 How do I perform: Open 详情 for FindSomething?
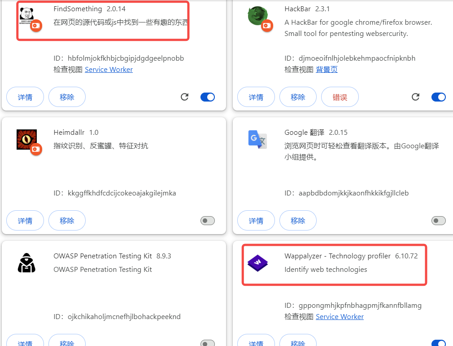25,97
